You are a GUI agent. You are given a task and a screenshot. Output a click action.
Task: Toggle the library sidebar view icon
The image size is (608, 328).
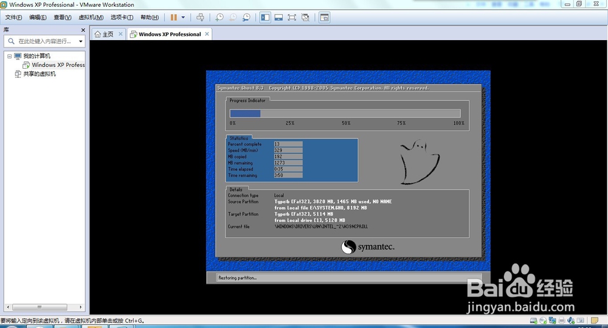265,18
